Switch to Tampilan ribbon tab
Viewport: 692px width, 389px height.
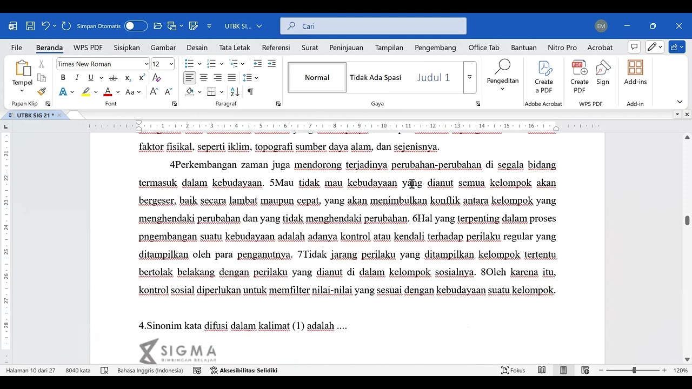point(389,48)
